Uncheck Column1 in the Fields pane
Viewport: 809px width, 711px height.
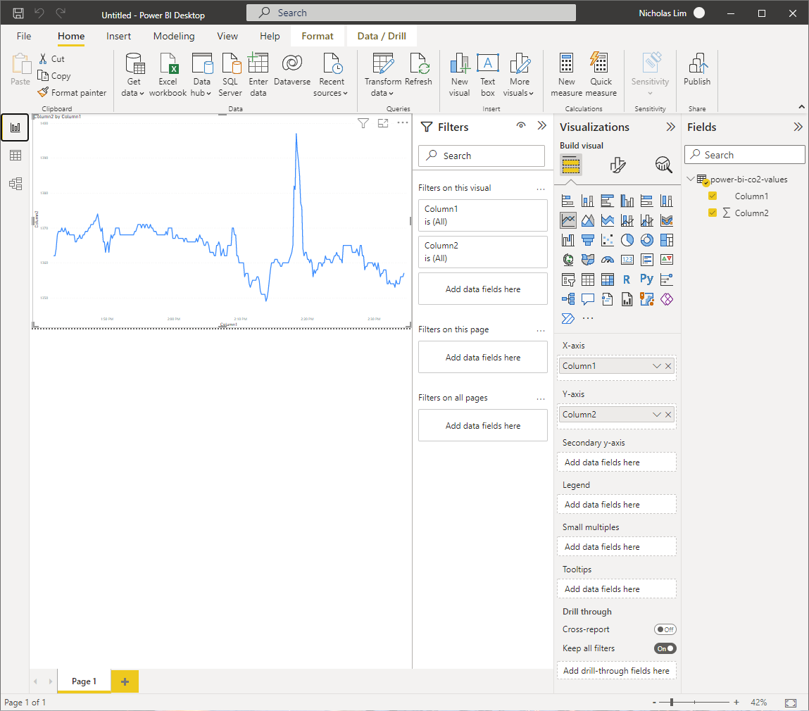point(713,196)
